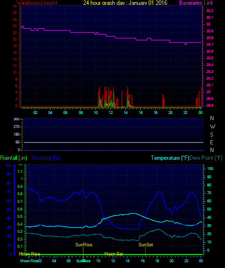225x268 pixels.
Task: Select the Humidity (%) legend label
Action: click(46, 158)
